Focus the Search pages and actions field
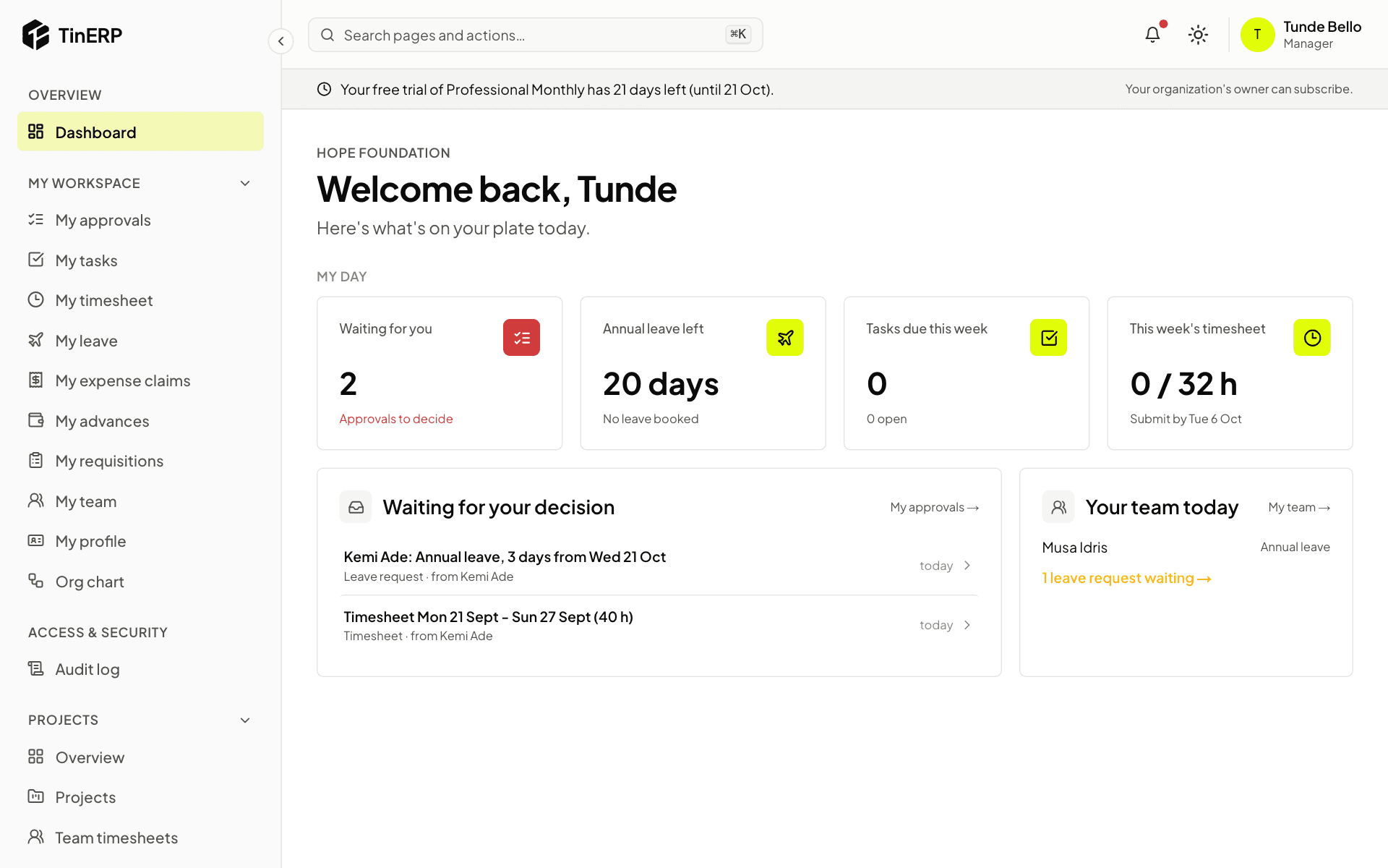This screenshot has width=1388, height=868. click(536, 35)
